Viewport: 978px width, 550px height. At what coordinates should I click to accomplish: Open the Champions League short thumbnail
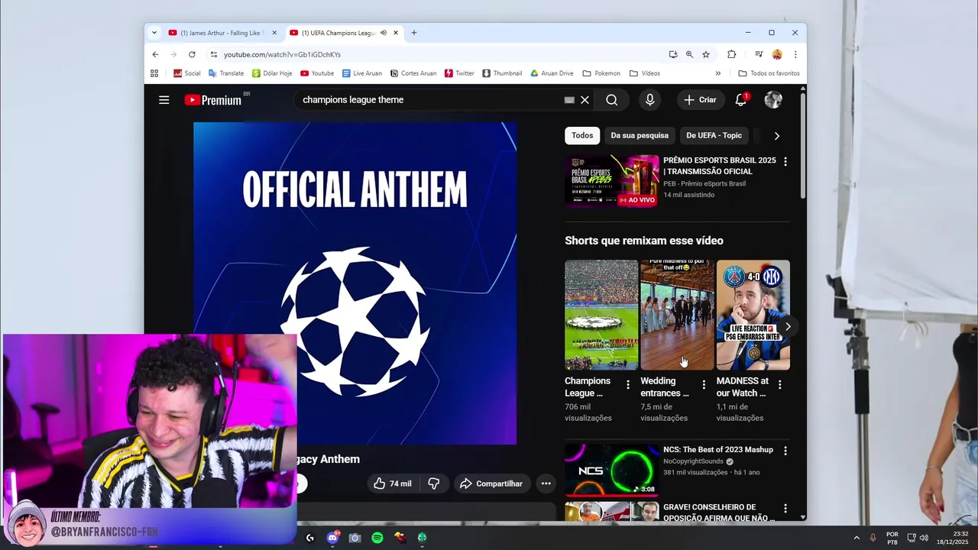click(601, 315)
